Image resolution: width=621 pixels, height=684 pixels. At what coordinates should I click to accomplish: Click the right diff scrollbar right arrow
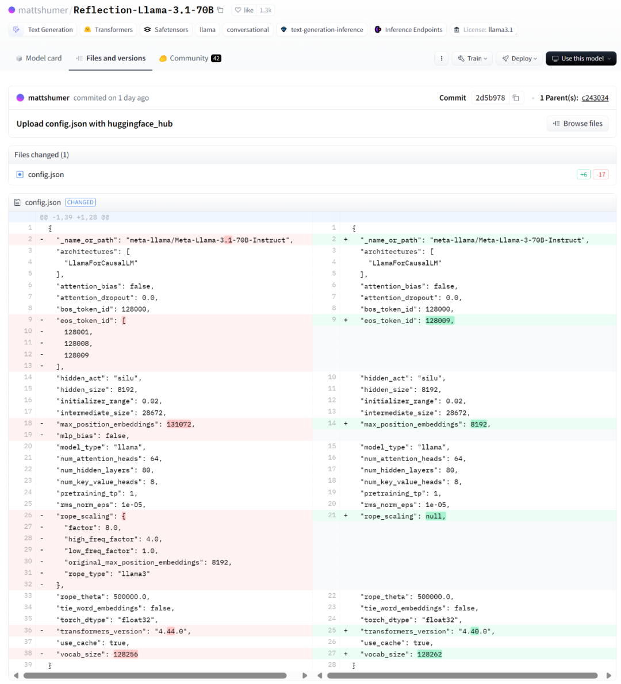[x=608, y=675]
